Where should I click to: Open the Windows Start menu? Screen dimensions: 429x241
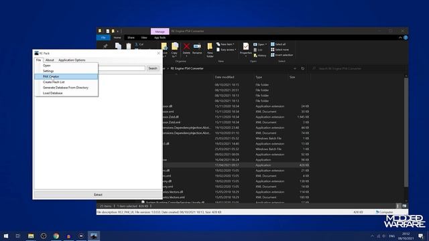[6, 236]
